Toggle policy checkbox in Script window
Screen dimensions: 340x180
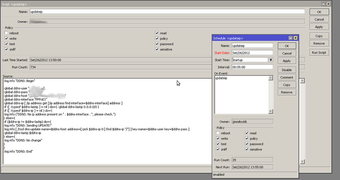[157, 38]
